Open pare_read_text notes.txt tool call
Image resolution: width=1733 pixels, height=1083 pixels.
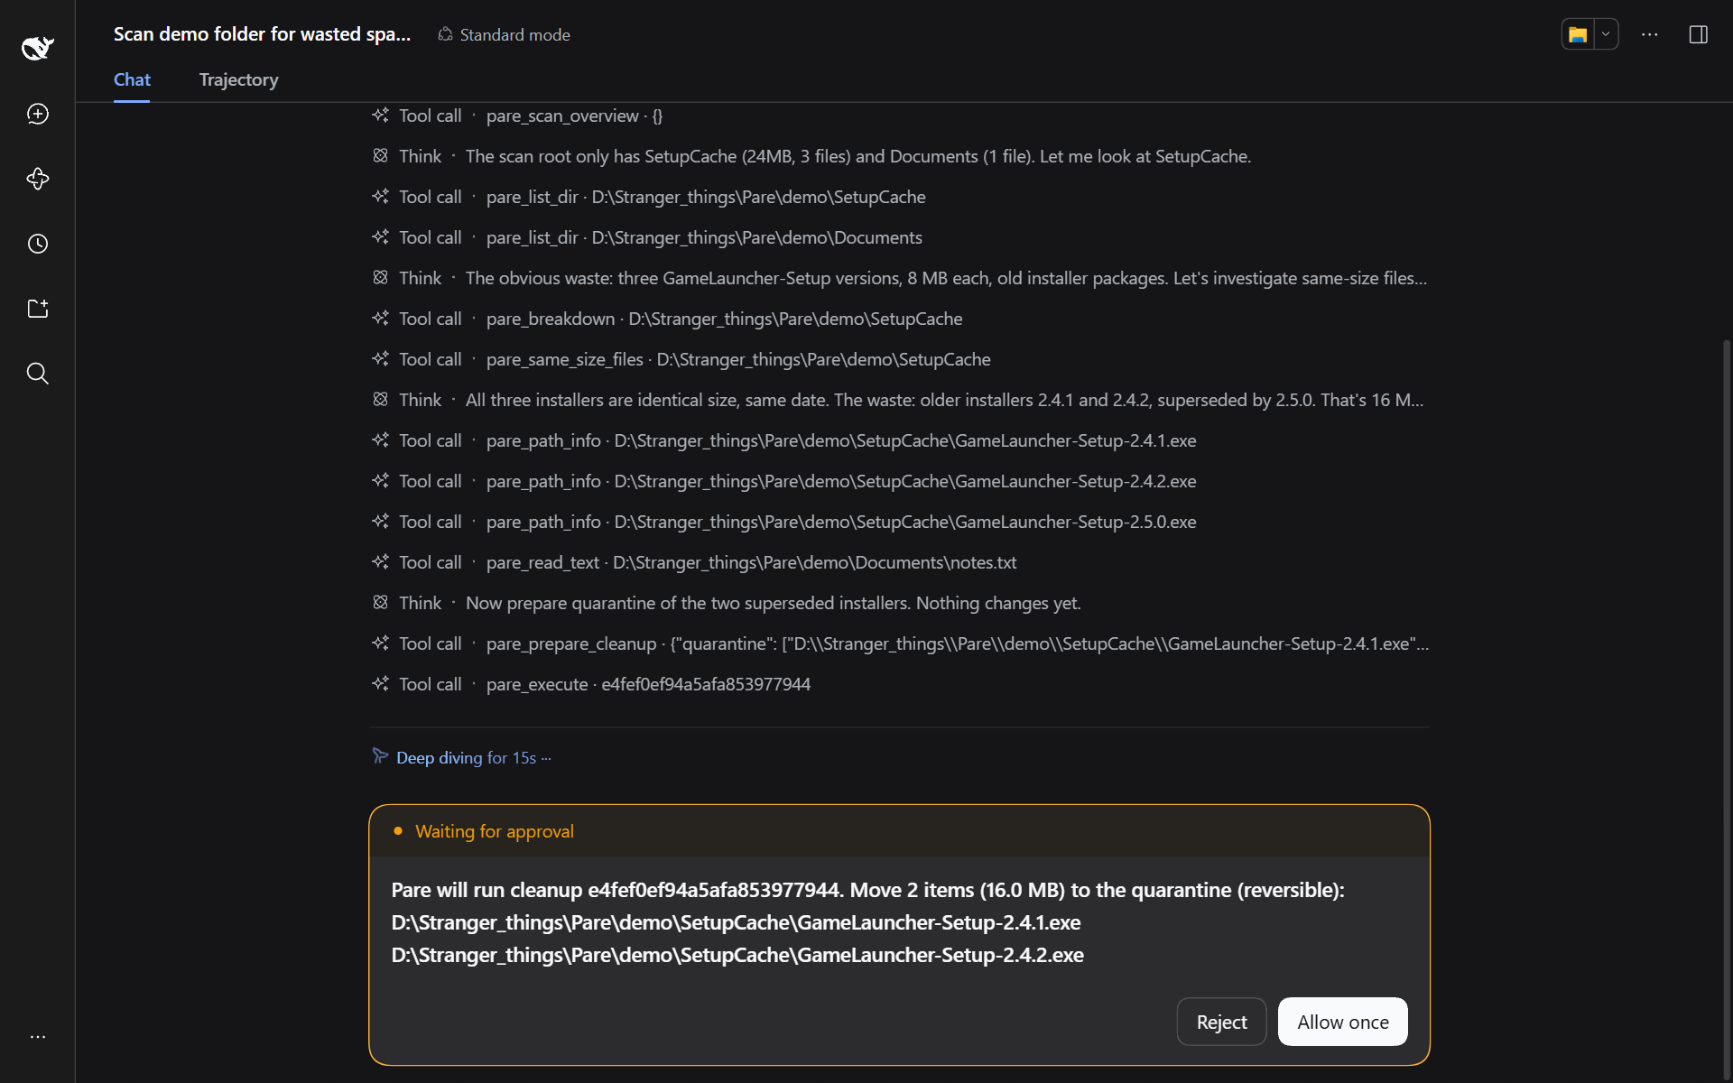694,562
